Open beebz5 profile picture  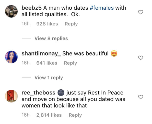pos(11,11)
